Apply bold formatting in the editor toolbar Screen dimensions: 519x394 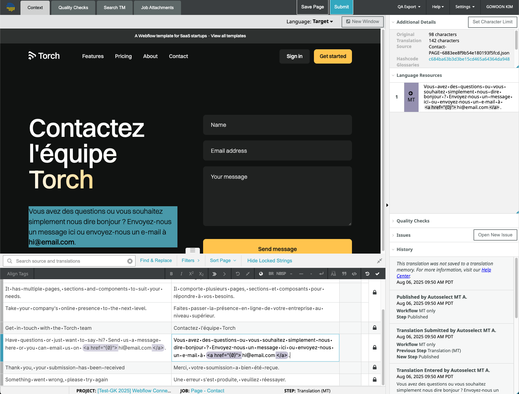pos(171,274)
